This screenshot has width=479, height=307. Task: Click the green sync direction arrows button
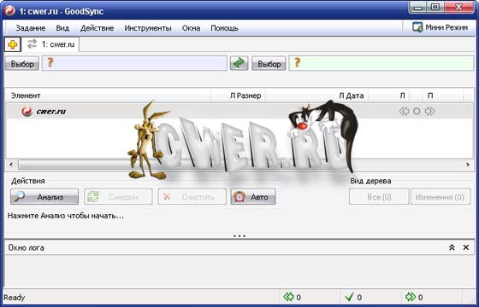click(x=239, y=63)
